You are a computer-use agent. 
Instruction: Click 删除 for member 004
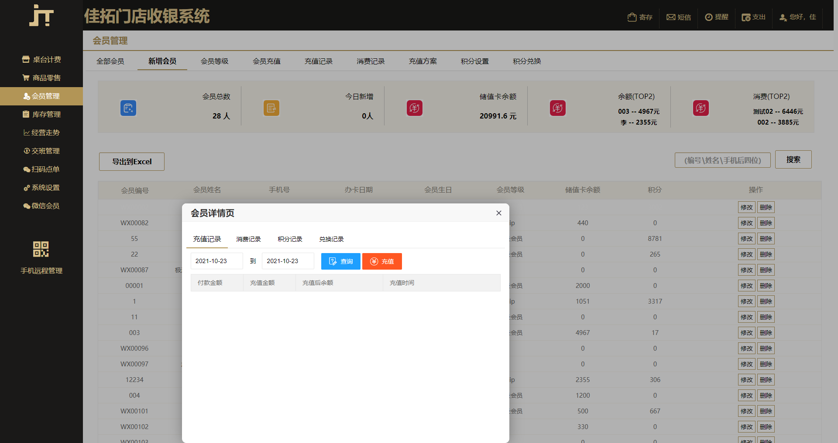[x=766, y=396]
